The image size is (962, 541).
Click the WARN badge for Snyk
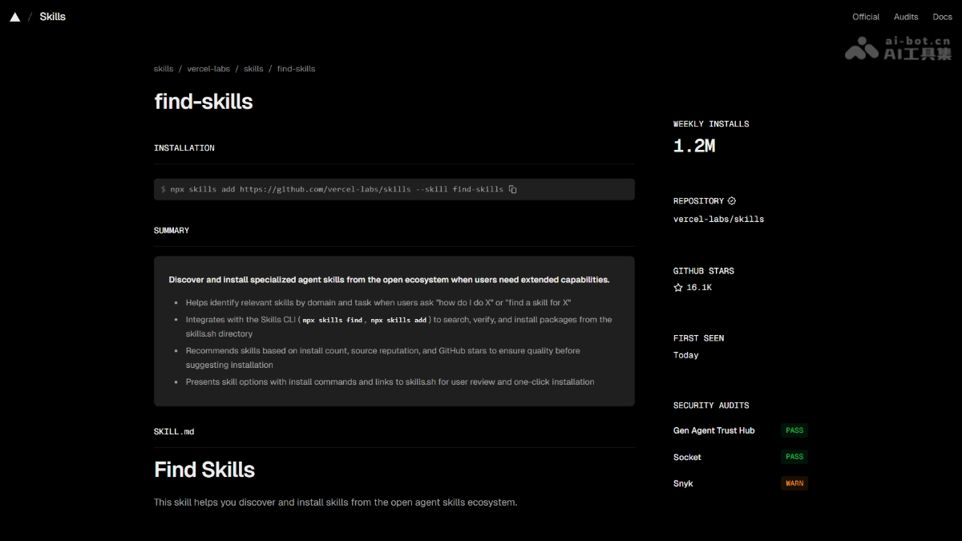pyautogui.click(x=794, y=483)
